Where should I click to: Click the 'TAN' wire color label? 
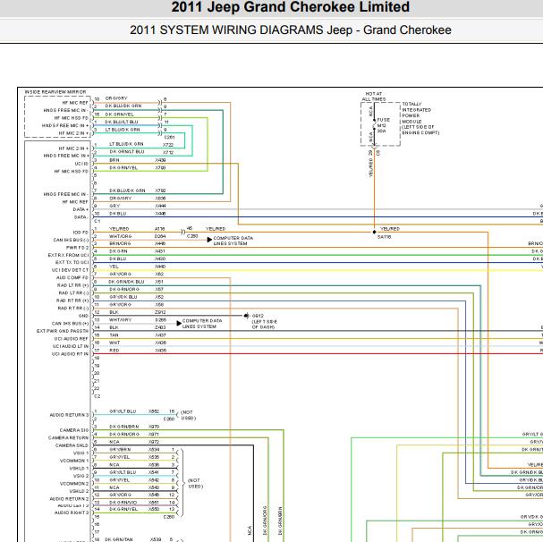tap(114, 335)
